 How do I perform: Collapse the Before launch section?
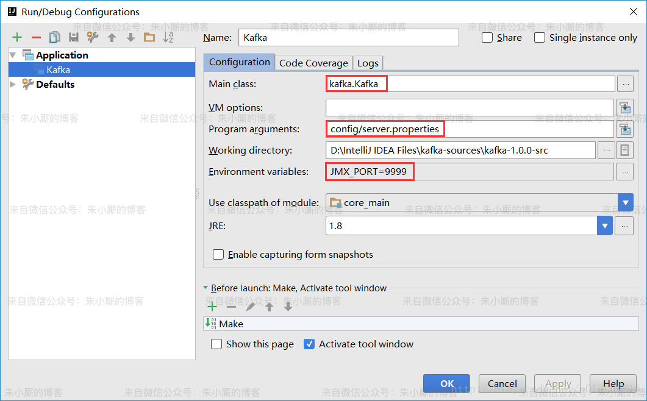pos(206,288)
